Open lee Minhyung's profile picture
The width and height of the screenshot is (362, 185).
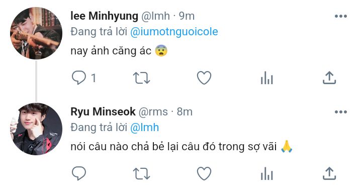coord(36,33)
